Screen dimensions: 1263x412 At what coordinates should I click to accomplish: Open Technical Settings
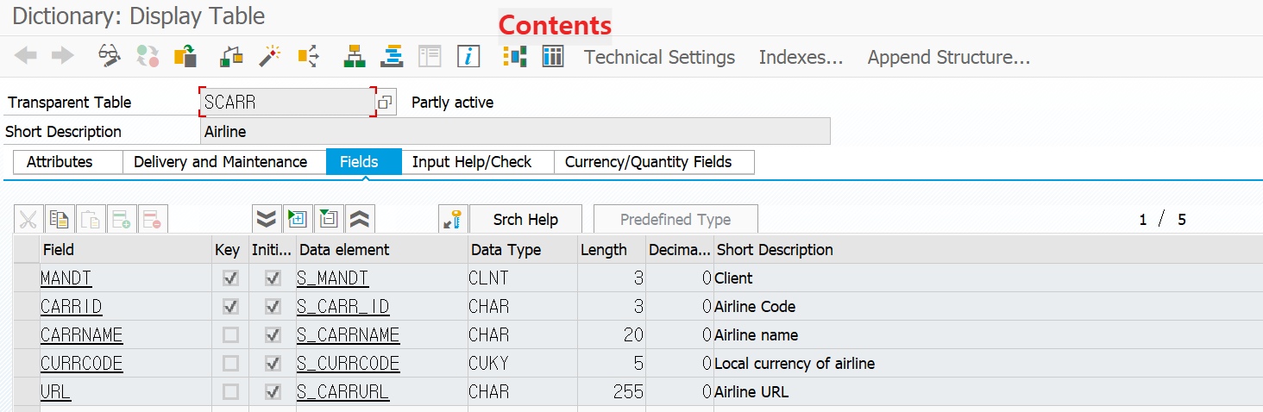[660, 58]
